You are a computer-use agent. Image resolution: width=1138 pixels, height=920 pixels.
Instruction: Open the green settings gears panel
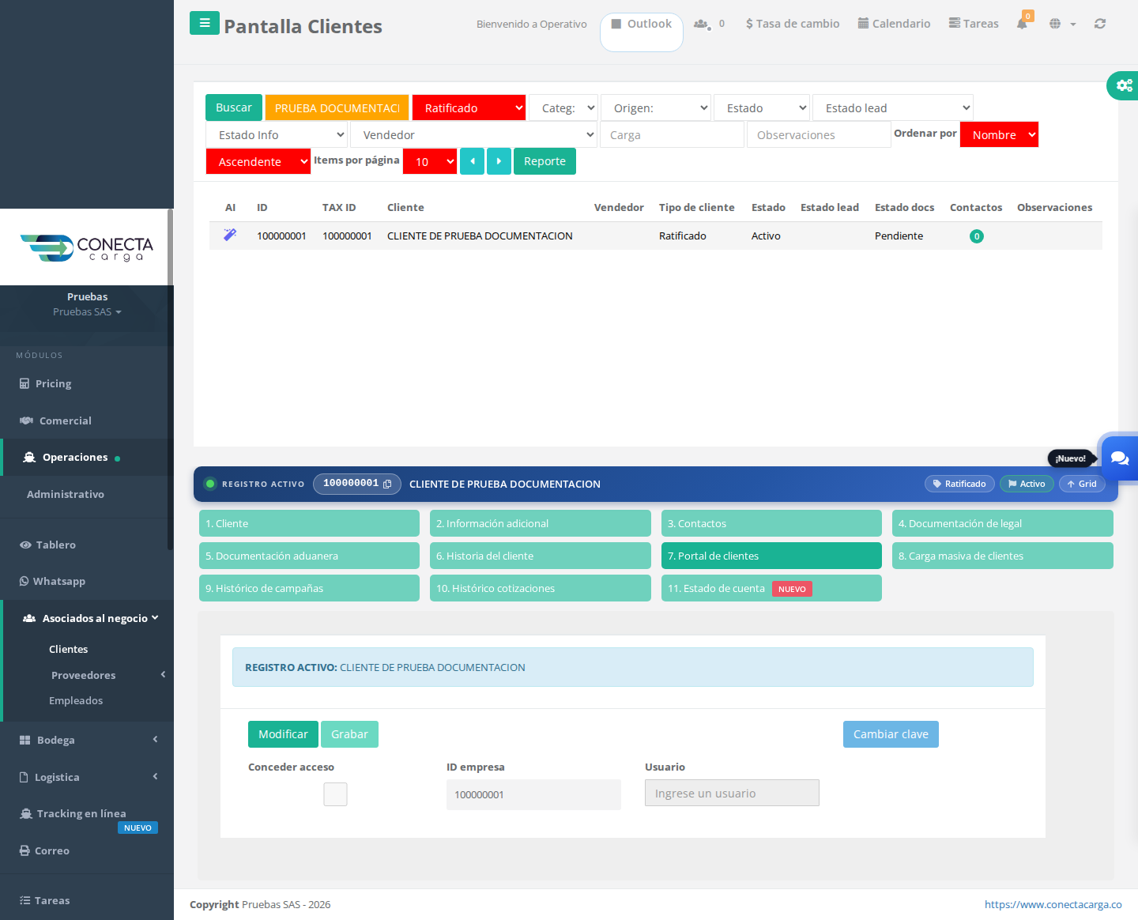pyautogui.click(x=1124, y=85)
